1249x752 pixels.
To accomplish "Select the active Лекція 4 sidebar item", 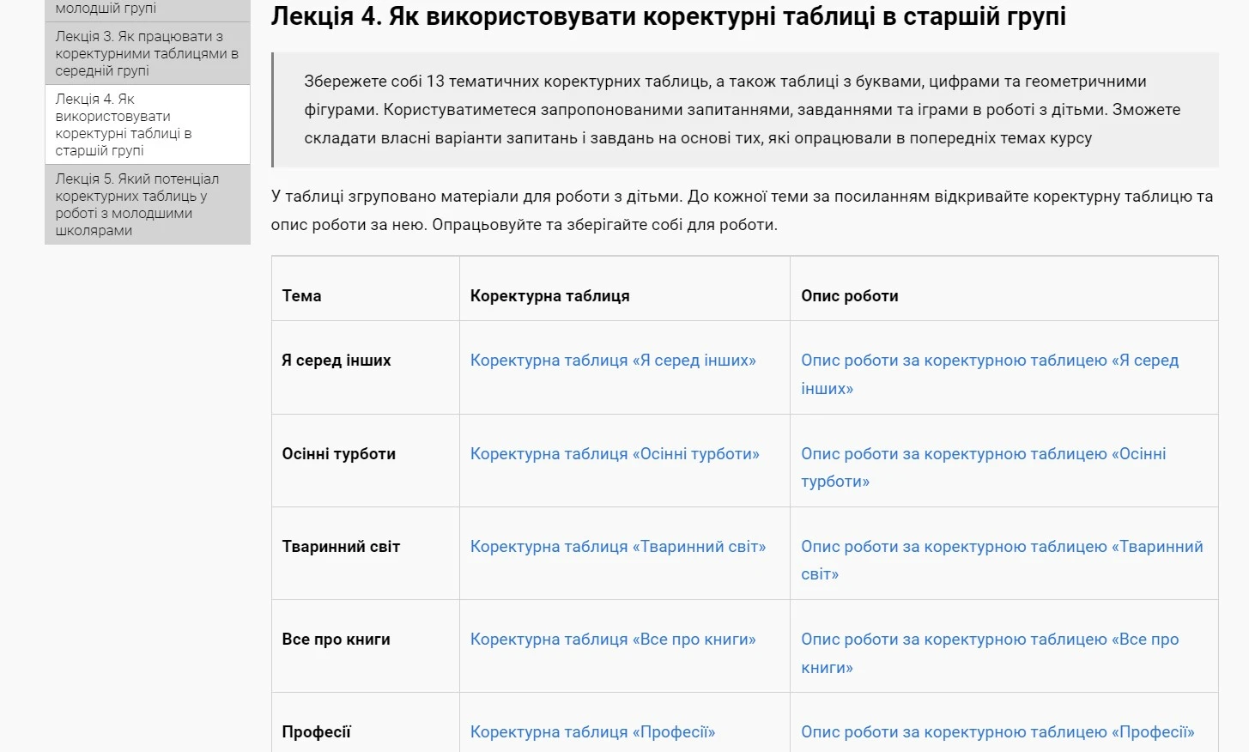I will point(144,124).
